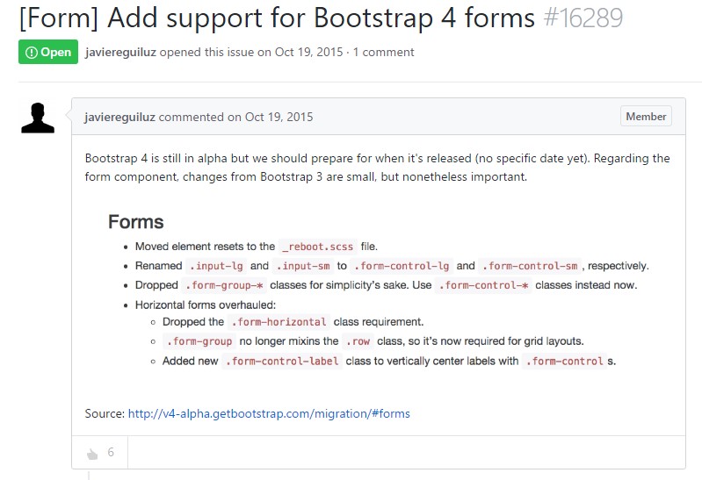Click 'Horizontal forms overhauled:' list item

pyautogui.click(x=206, y=304)
